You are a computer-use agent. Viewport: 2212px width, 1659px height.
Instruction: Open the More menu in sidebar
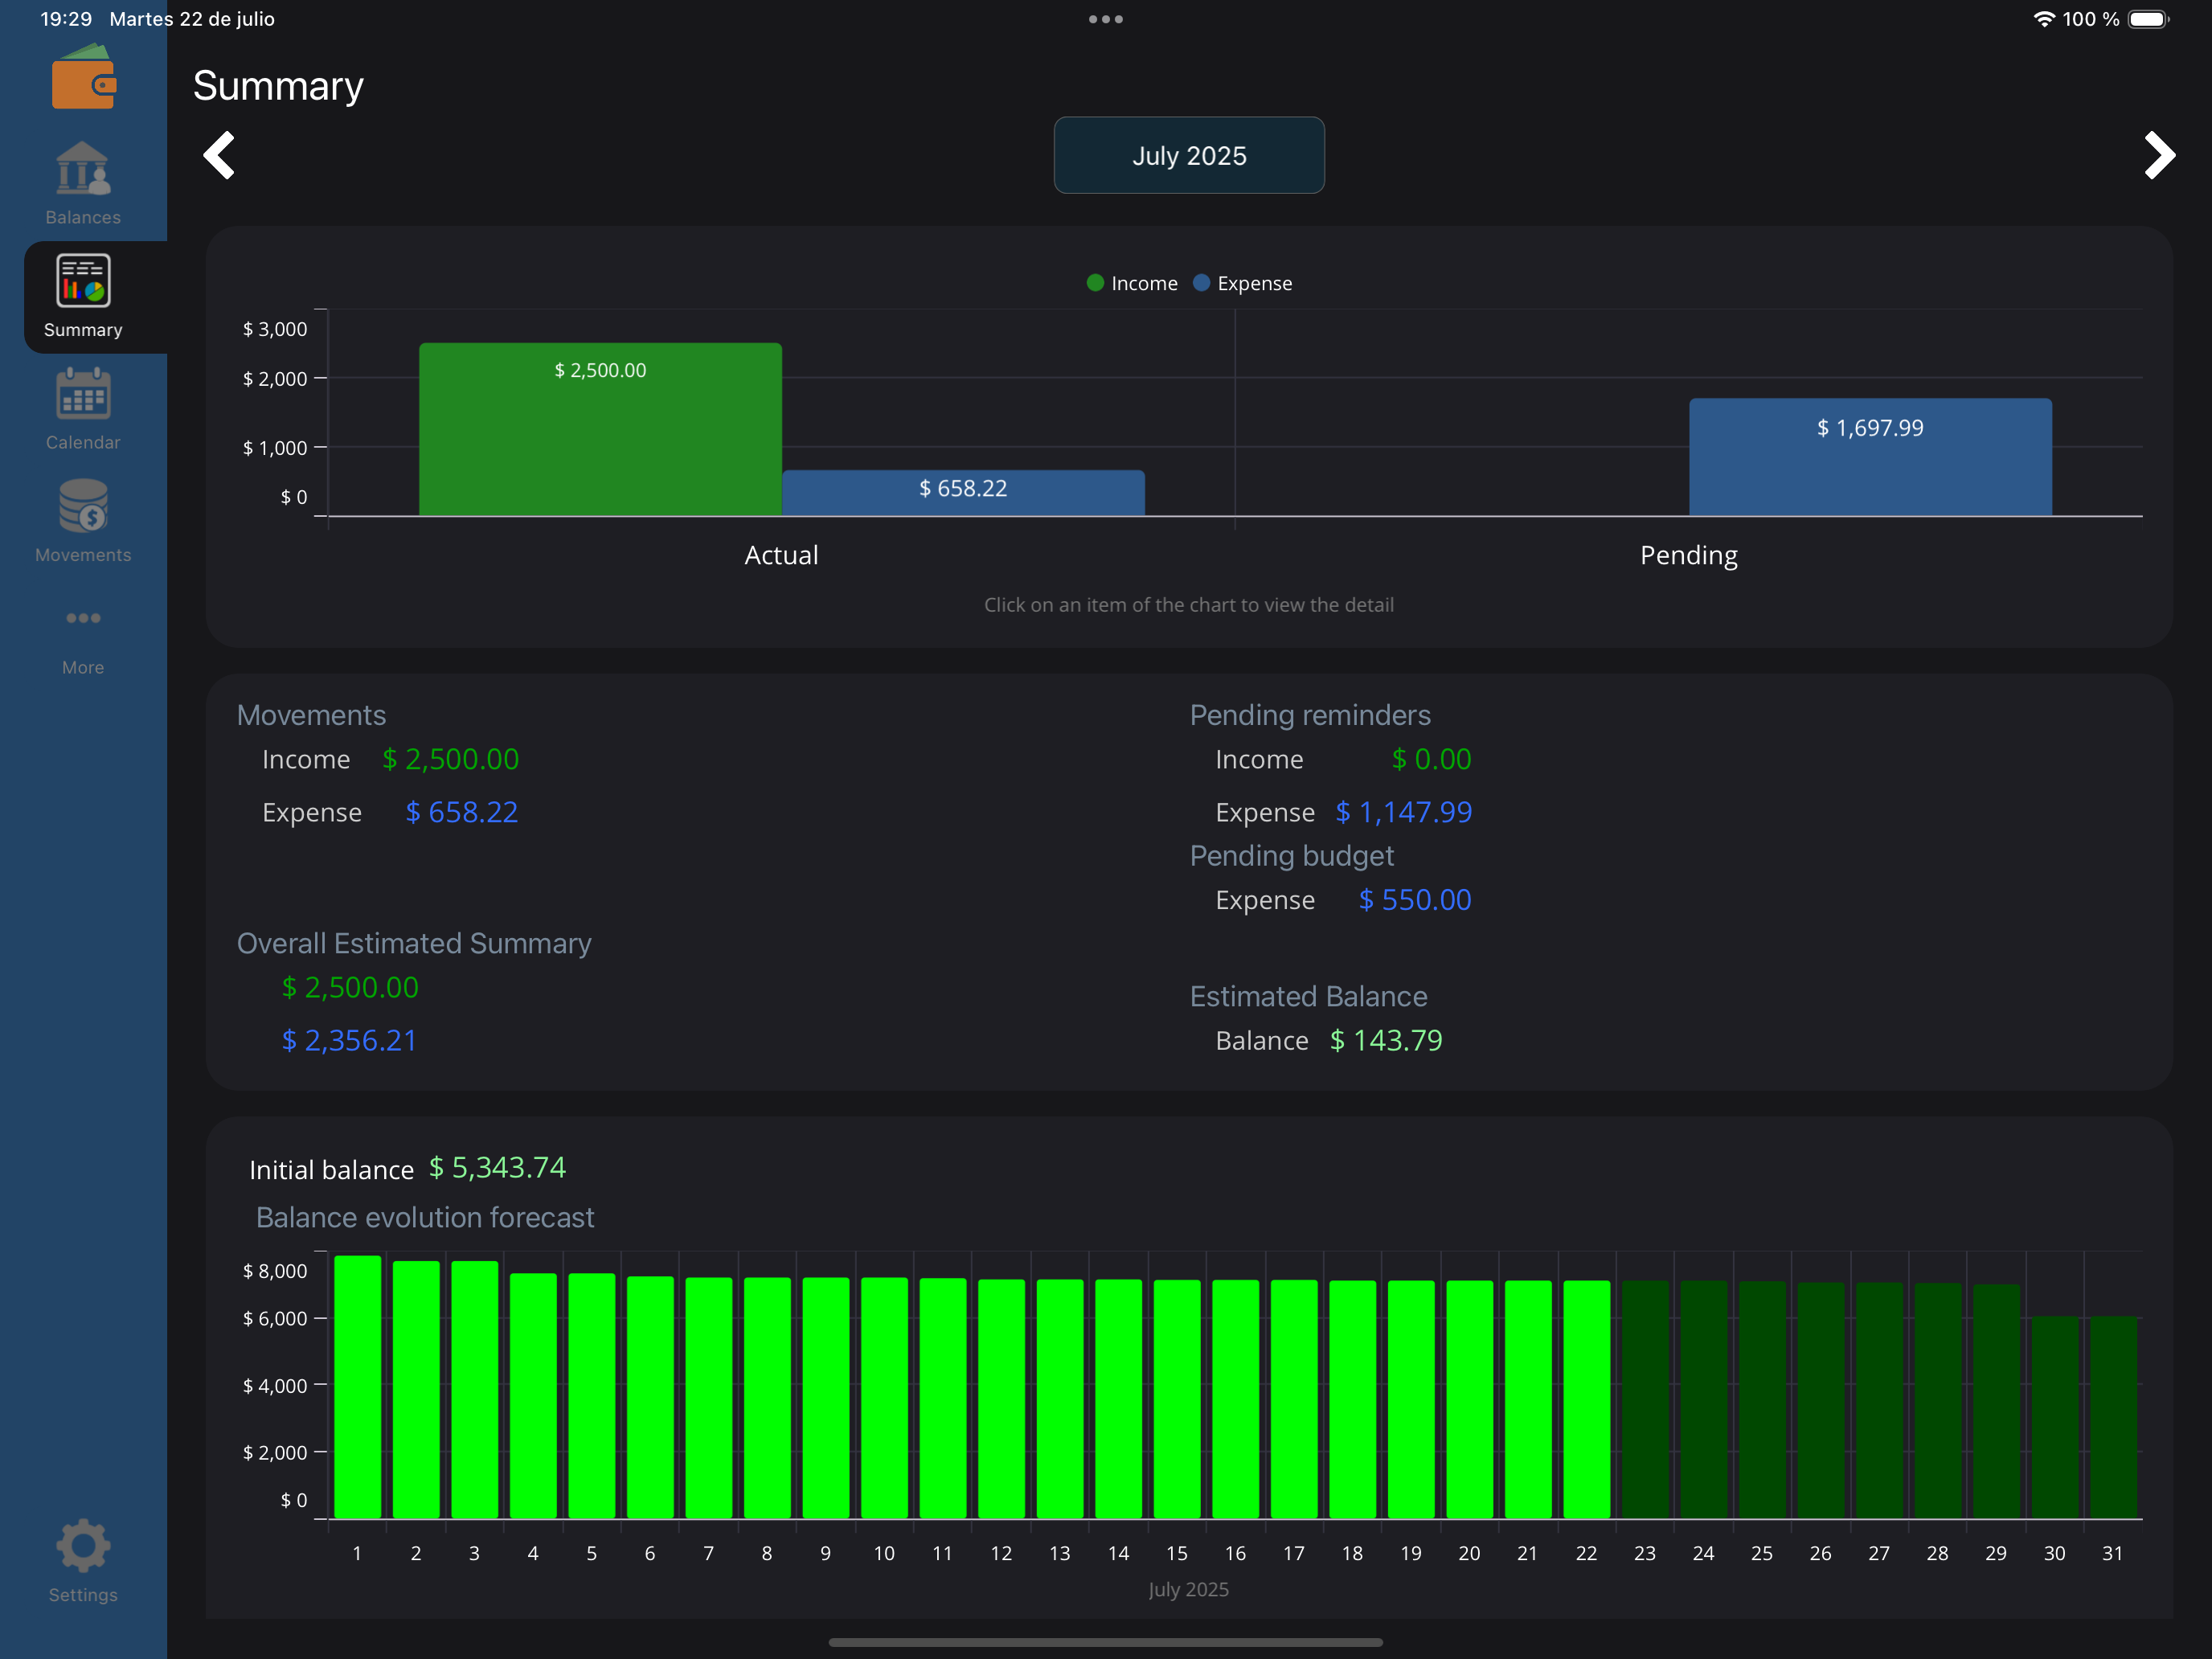point(83,640)
